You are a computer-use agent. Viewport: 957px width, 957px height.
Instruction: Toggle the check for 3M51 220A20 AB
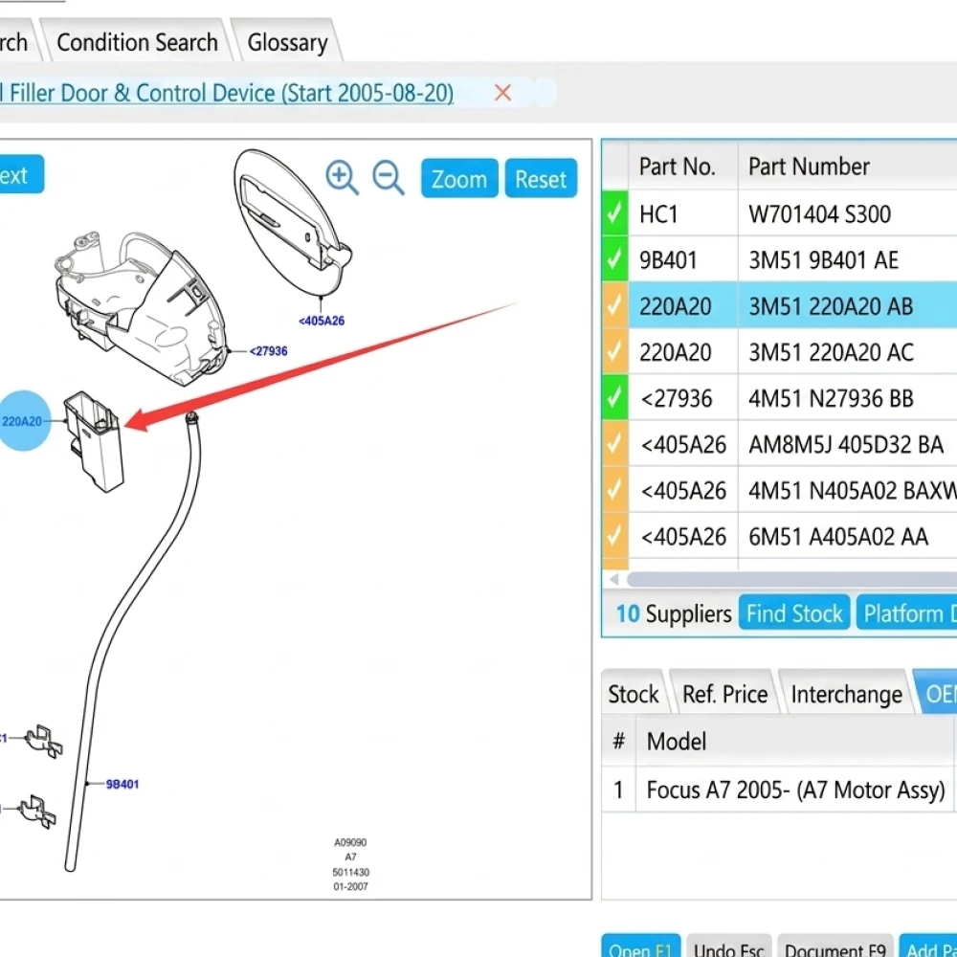point(614,305)
